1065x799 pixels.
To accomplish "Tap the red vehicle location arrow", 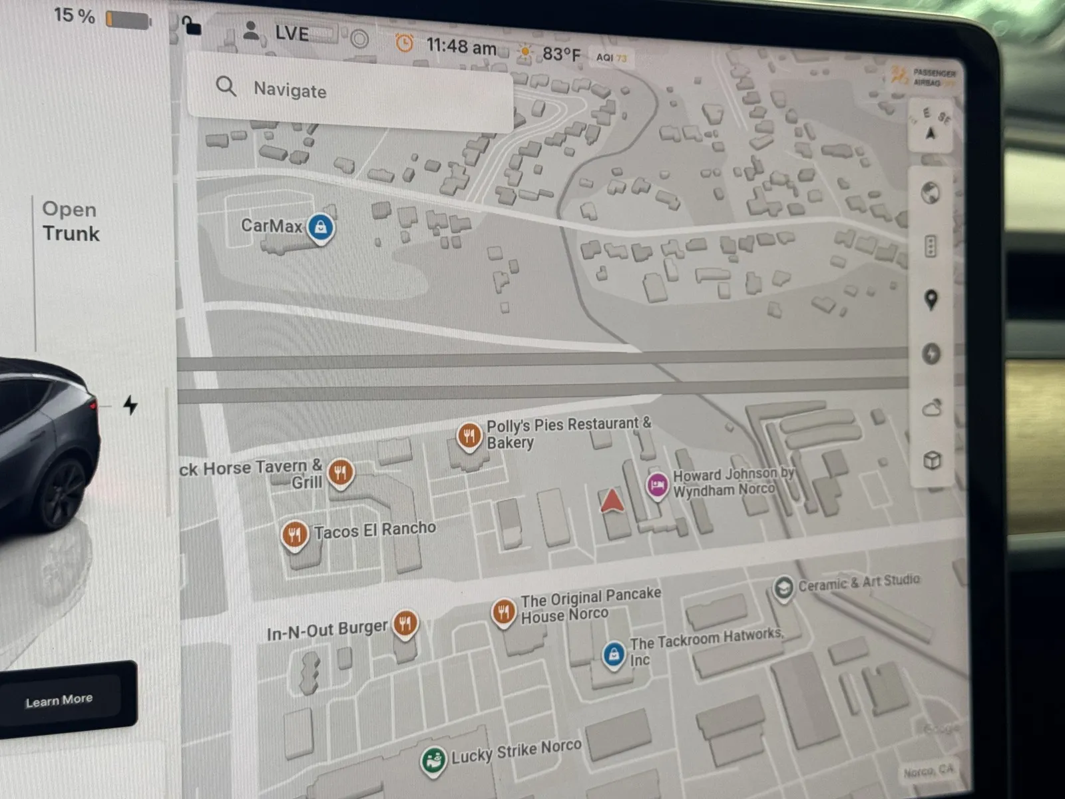I will pyautogui.click(x=612, y=501).
